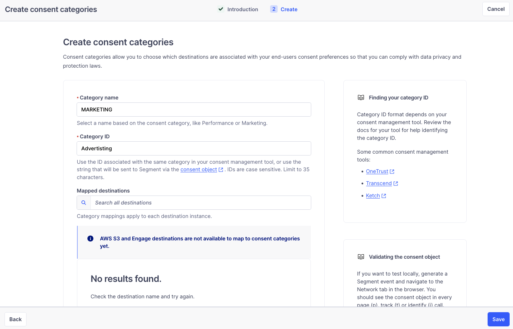
Task: Click external-link icon beside consent object
Action: [221, 170]
